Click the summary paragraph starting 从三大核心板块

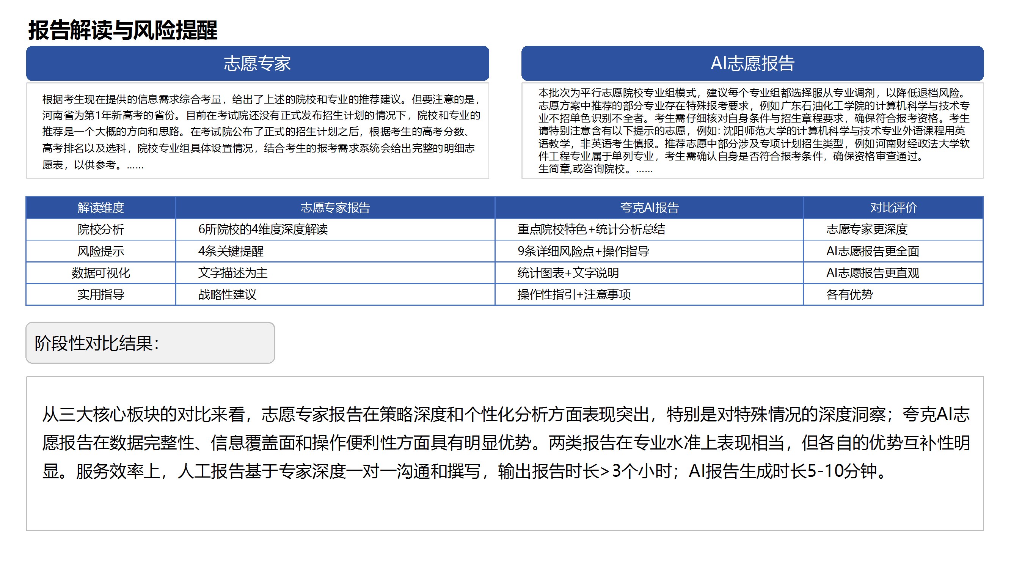coord(505,443)
